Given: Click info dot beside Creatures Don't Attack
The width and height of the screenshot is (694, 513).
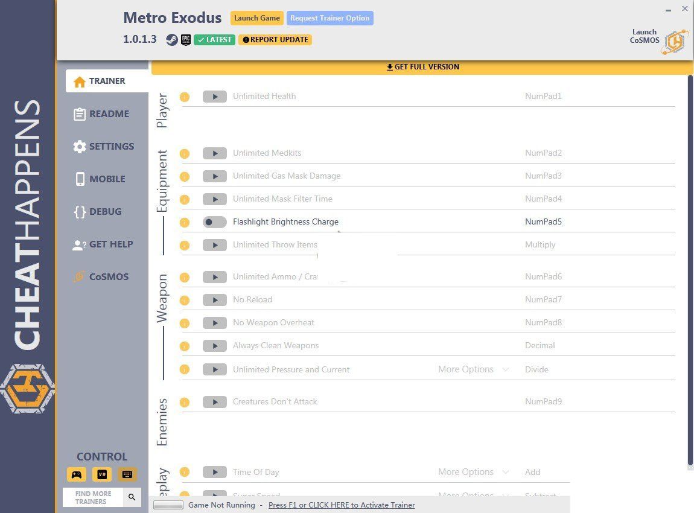Looking at the screenshot, I should coord(185,403).
